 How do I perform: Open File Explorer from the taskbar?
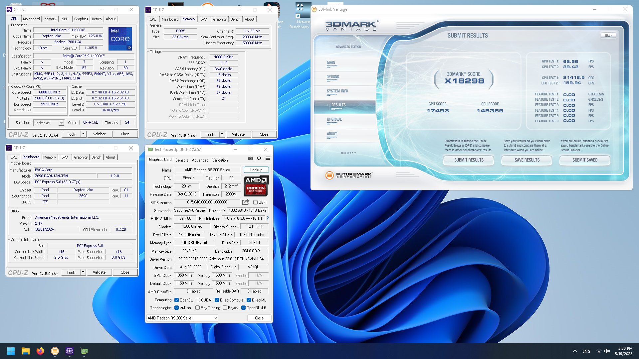click(26, 351)
